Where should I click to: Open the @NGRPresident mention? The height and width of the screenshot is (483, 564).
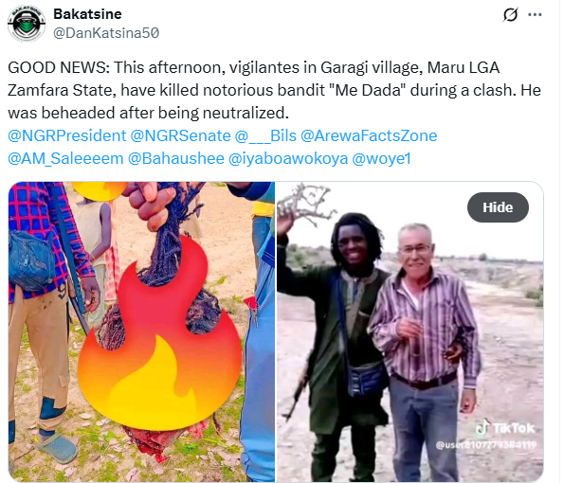click(67, 135)
